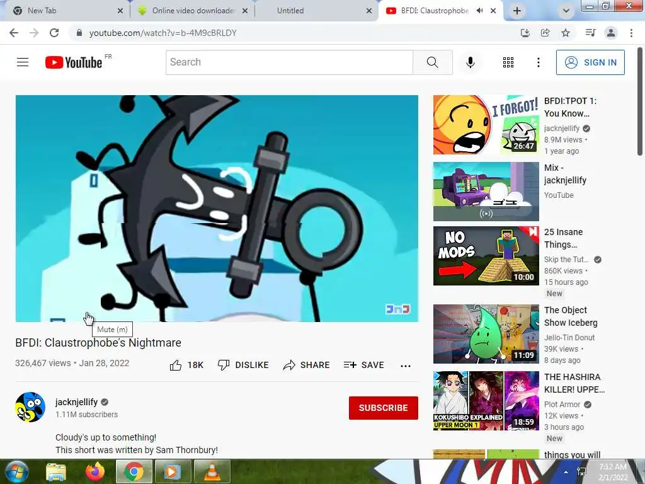Go back with browser back arrow
This screenshot has height=484, width=645.
click(14, 33)
